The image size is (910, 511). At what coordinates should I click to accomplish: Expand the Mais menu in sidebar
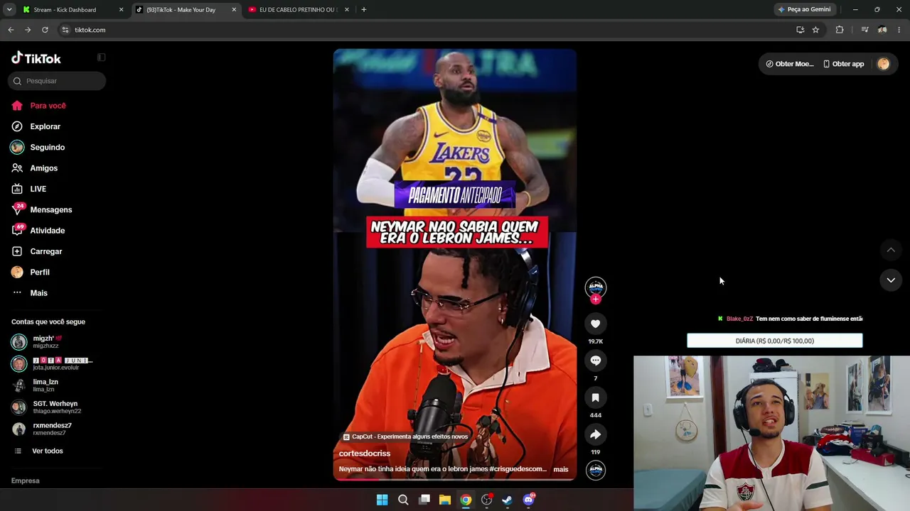(x=30, y=293)
